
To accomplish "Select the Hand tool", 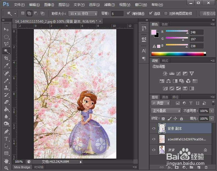I will tap(6, 161).
